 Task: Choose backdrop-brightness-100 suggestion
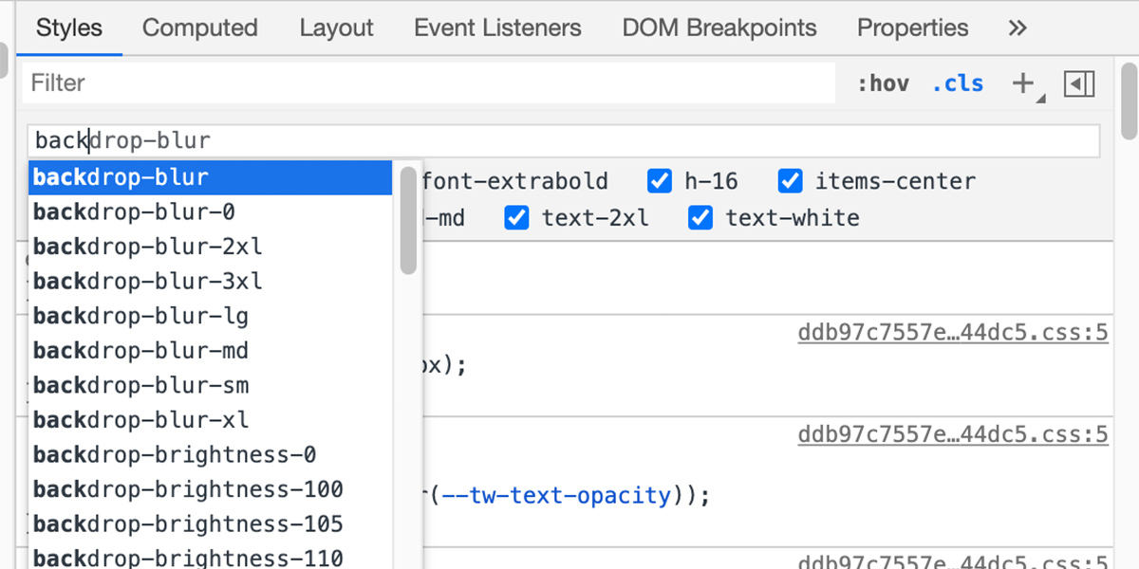click(210, 490)
